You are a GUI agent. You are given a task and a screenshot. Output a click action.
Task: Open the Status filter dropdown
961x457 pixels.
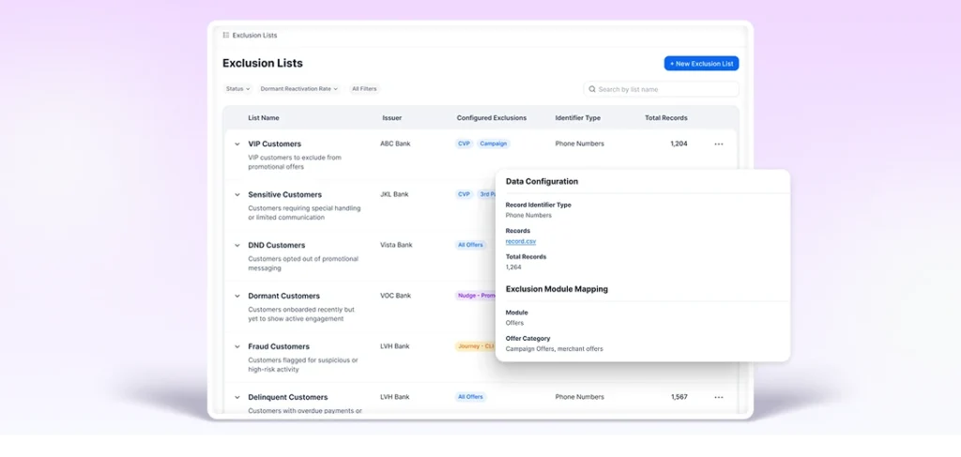(x=237, y=89)
